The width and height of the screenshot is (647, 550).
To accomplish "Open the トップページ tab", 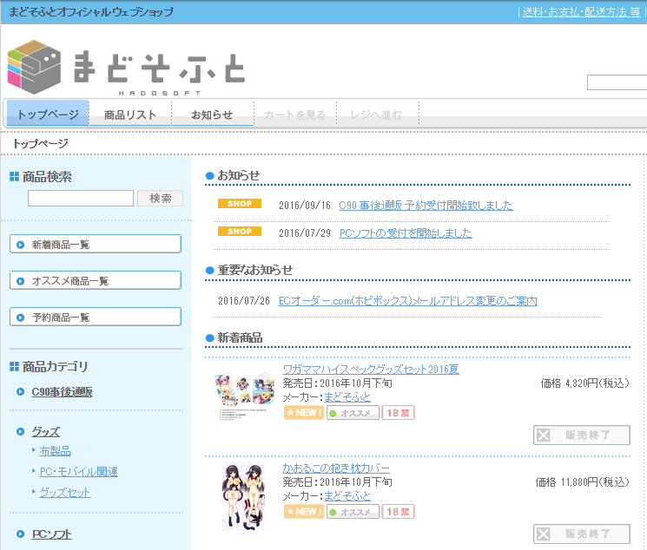I will pyautogui.click(x=48, y=114).
